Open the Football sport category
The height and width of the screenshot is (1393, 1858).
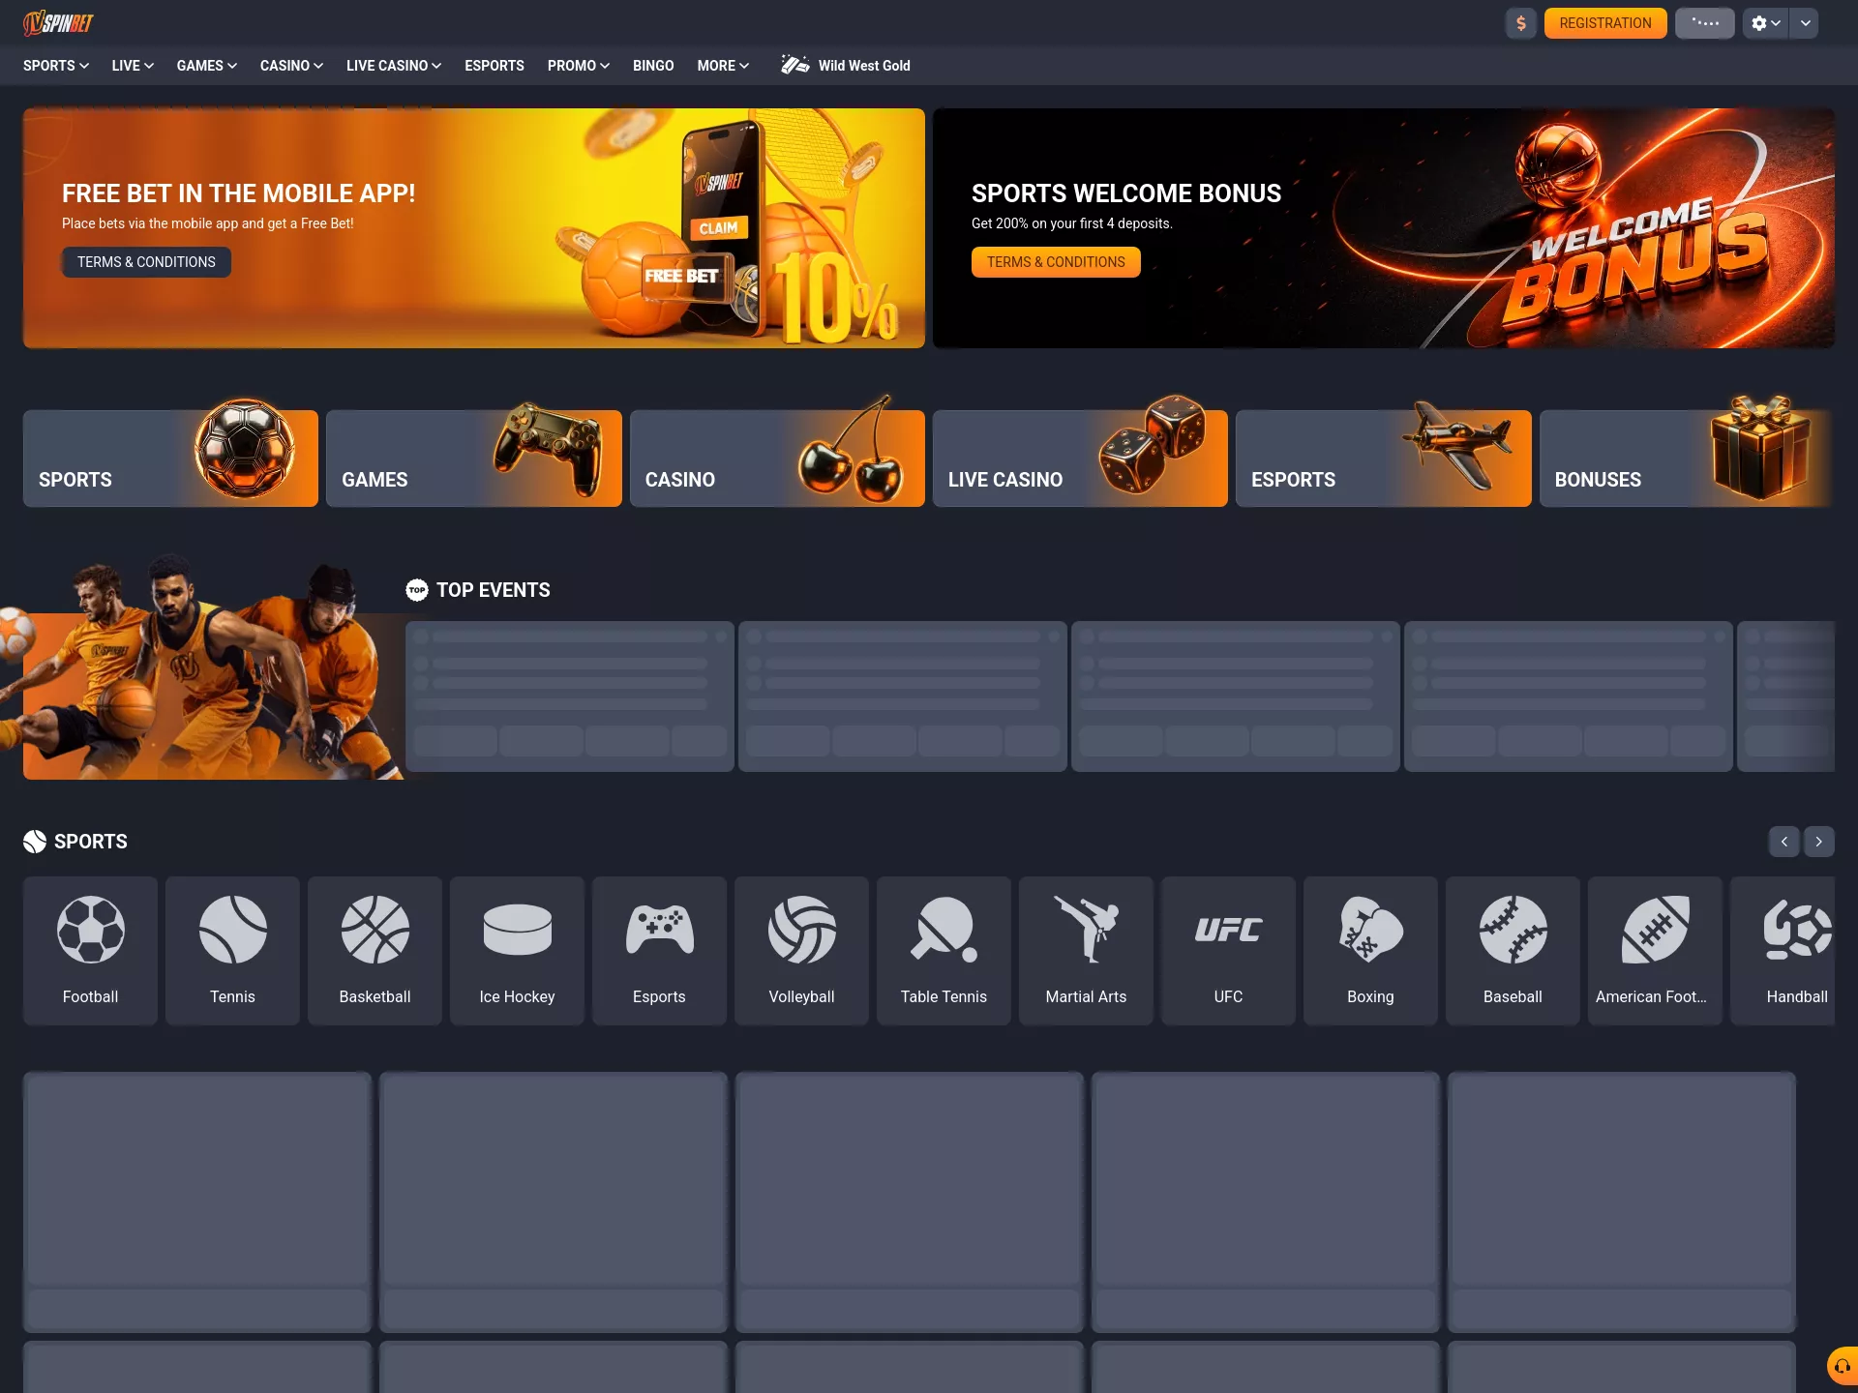tap(90, 950)
